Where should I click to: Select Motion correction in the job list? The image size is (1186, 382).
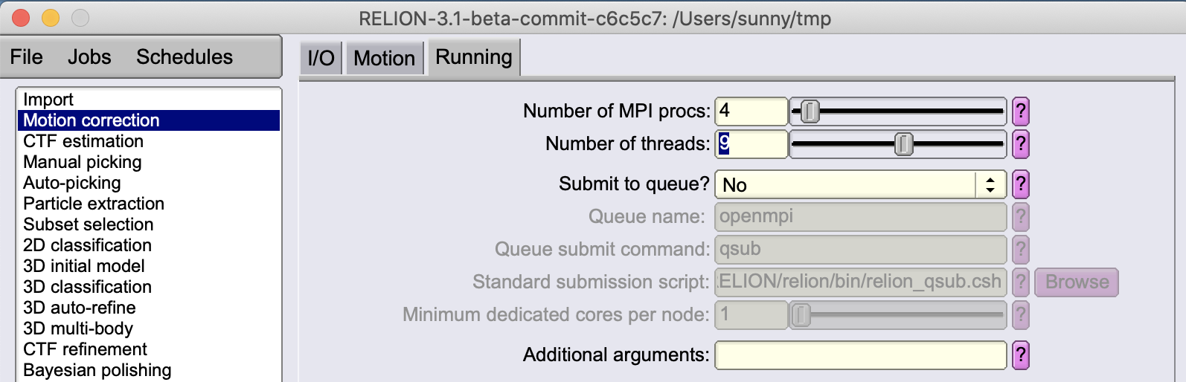point(149,120)
